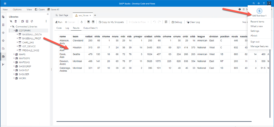Viewport: 274px width, 127px height.
Task: Click the Debug toolbar button
Action: (x=177, y=22)
